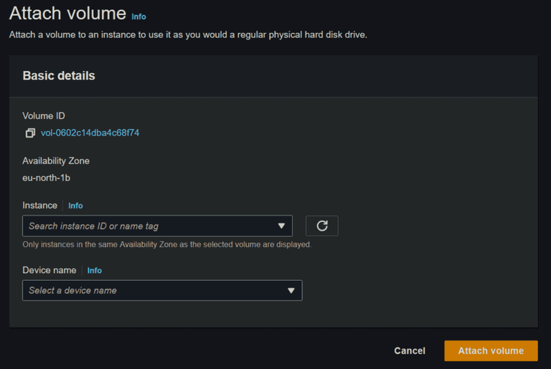The width and height of the screenshot is (551, 369).
Task: Click the Device name field label
Action: tap(49, 270)
